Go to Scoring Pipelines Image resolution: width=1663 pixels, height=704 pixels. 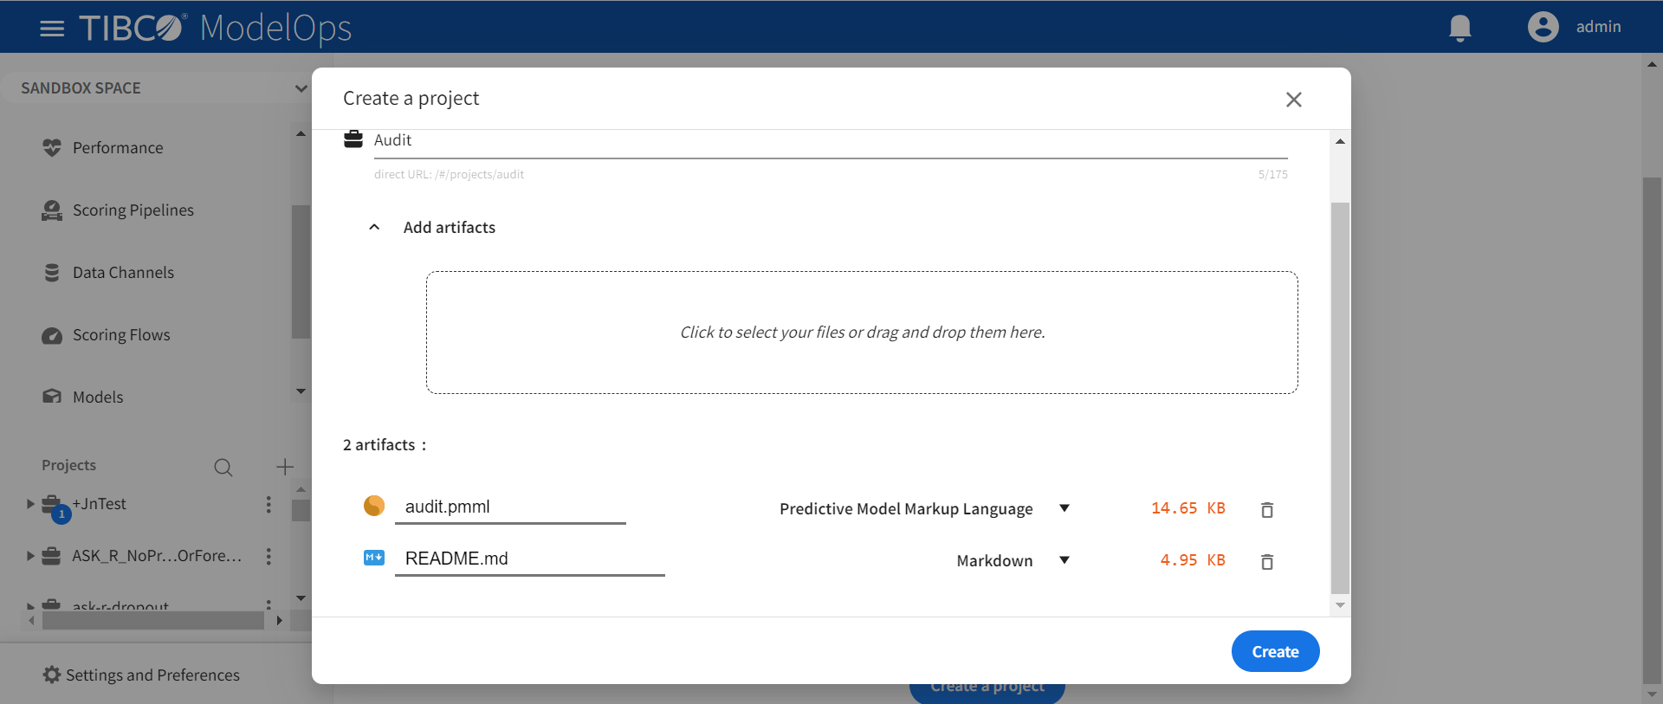(x=133, y=210)
